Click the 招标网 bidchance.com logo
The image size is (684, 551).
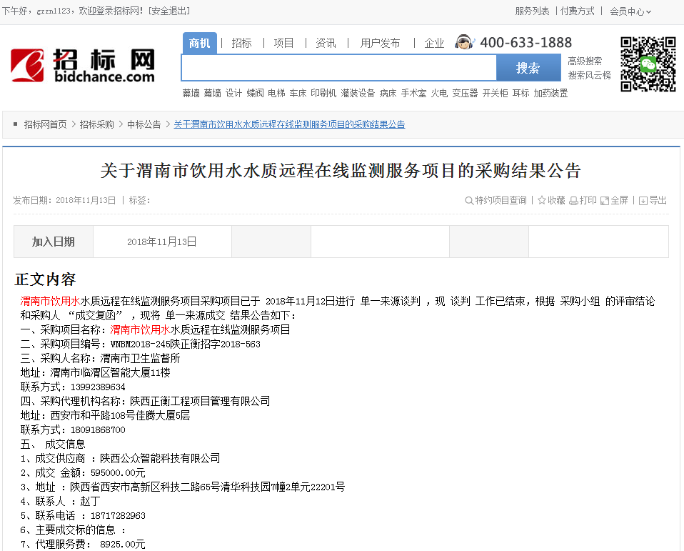click(x=83, y=65)
